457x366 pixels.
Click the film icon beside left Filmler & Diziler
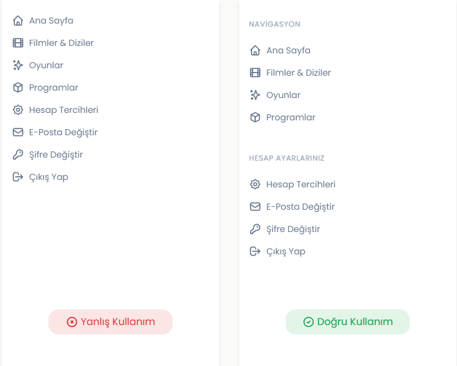click(x=18, y=43)
